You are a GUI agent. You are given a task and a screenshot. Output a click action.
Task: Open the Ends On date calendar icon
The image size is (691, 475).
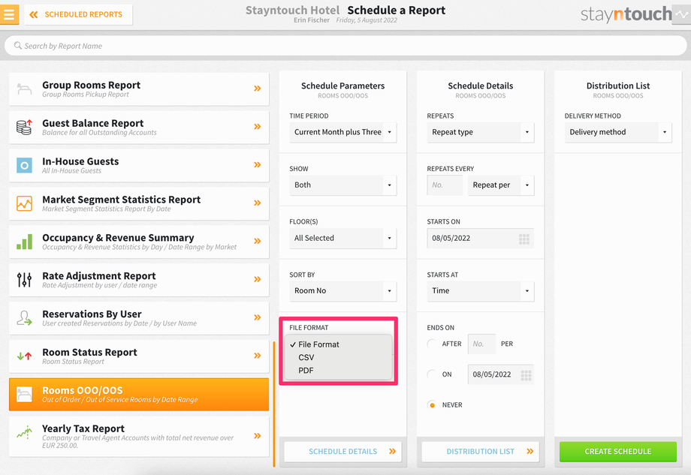point(526,375)
